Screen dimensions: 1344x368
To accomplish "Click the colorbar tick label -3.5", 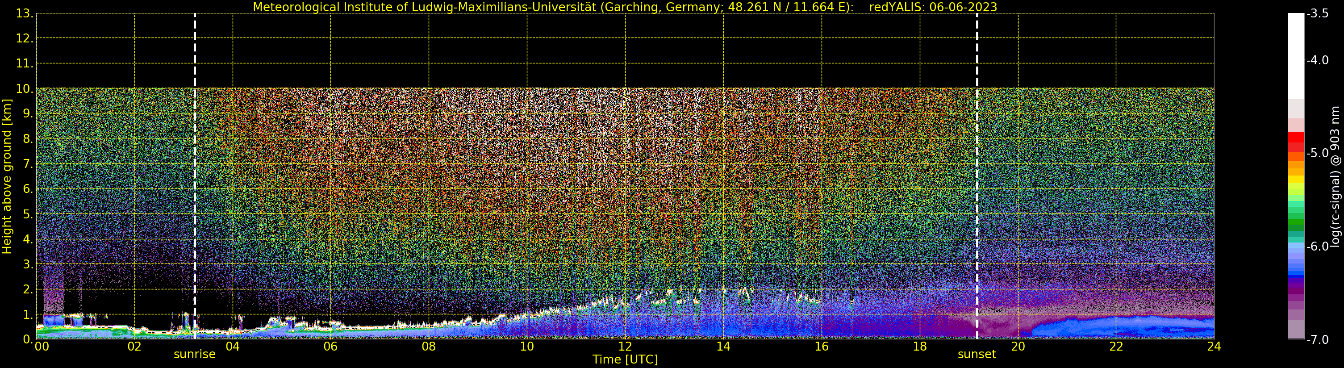I will tap(1317, 13).
